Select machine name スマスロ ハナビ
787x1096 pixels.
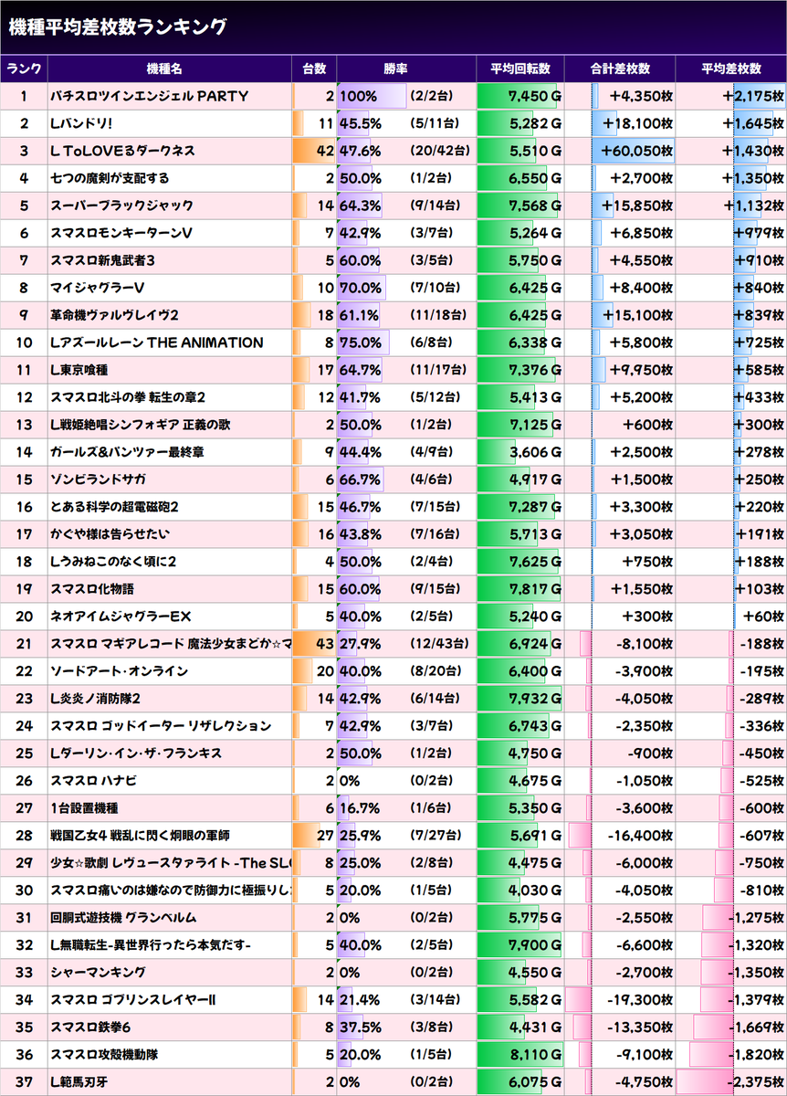click(x=94, y=781)
